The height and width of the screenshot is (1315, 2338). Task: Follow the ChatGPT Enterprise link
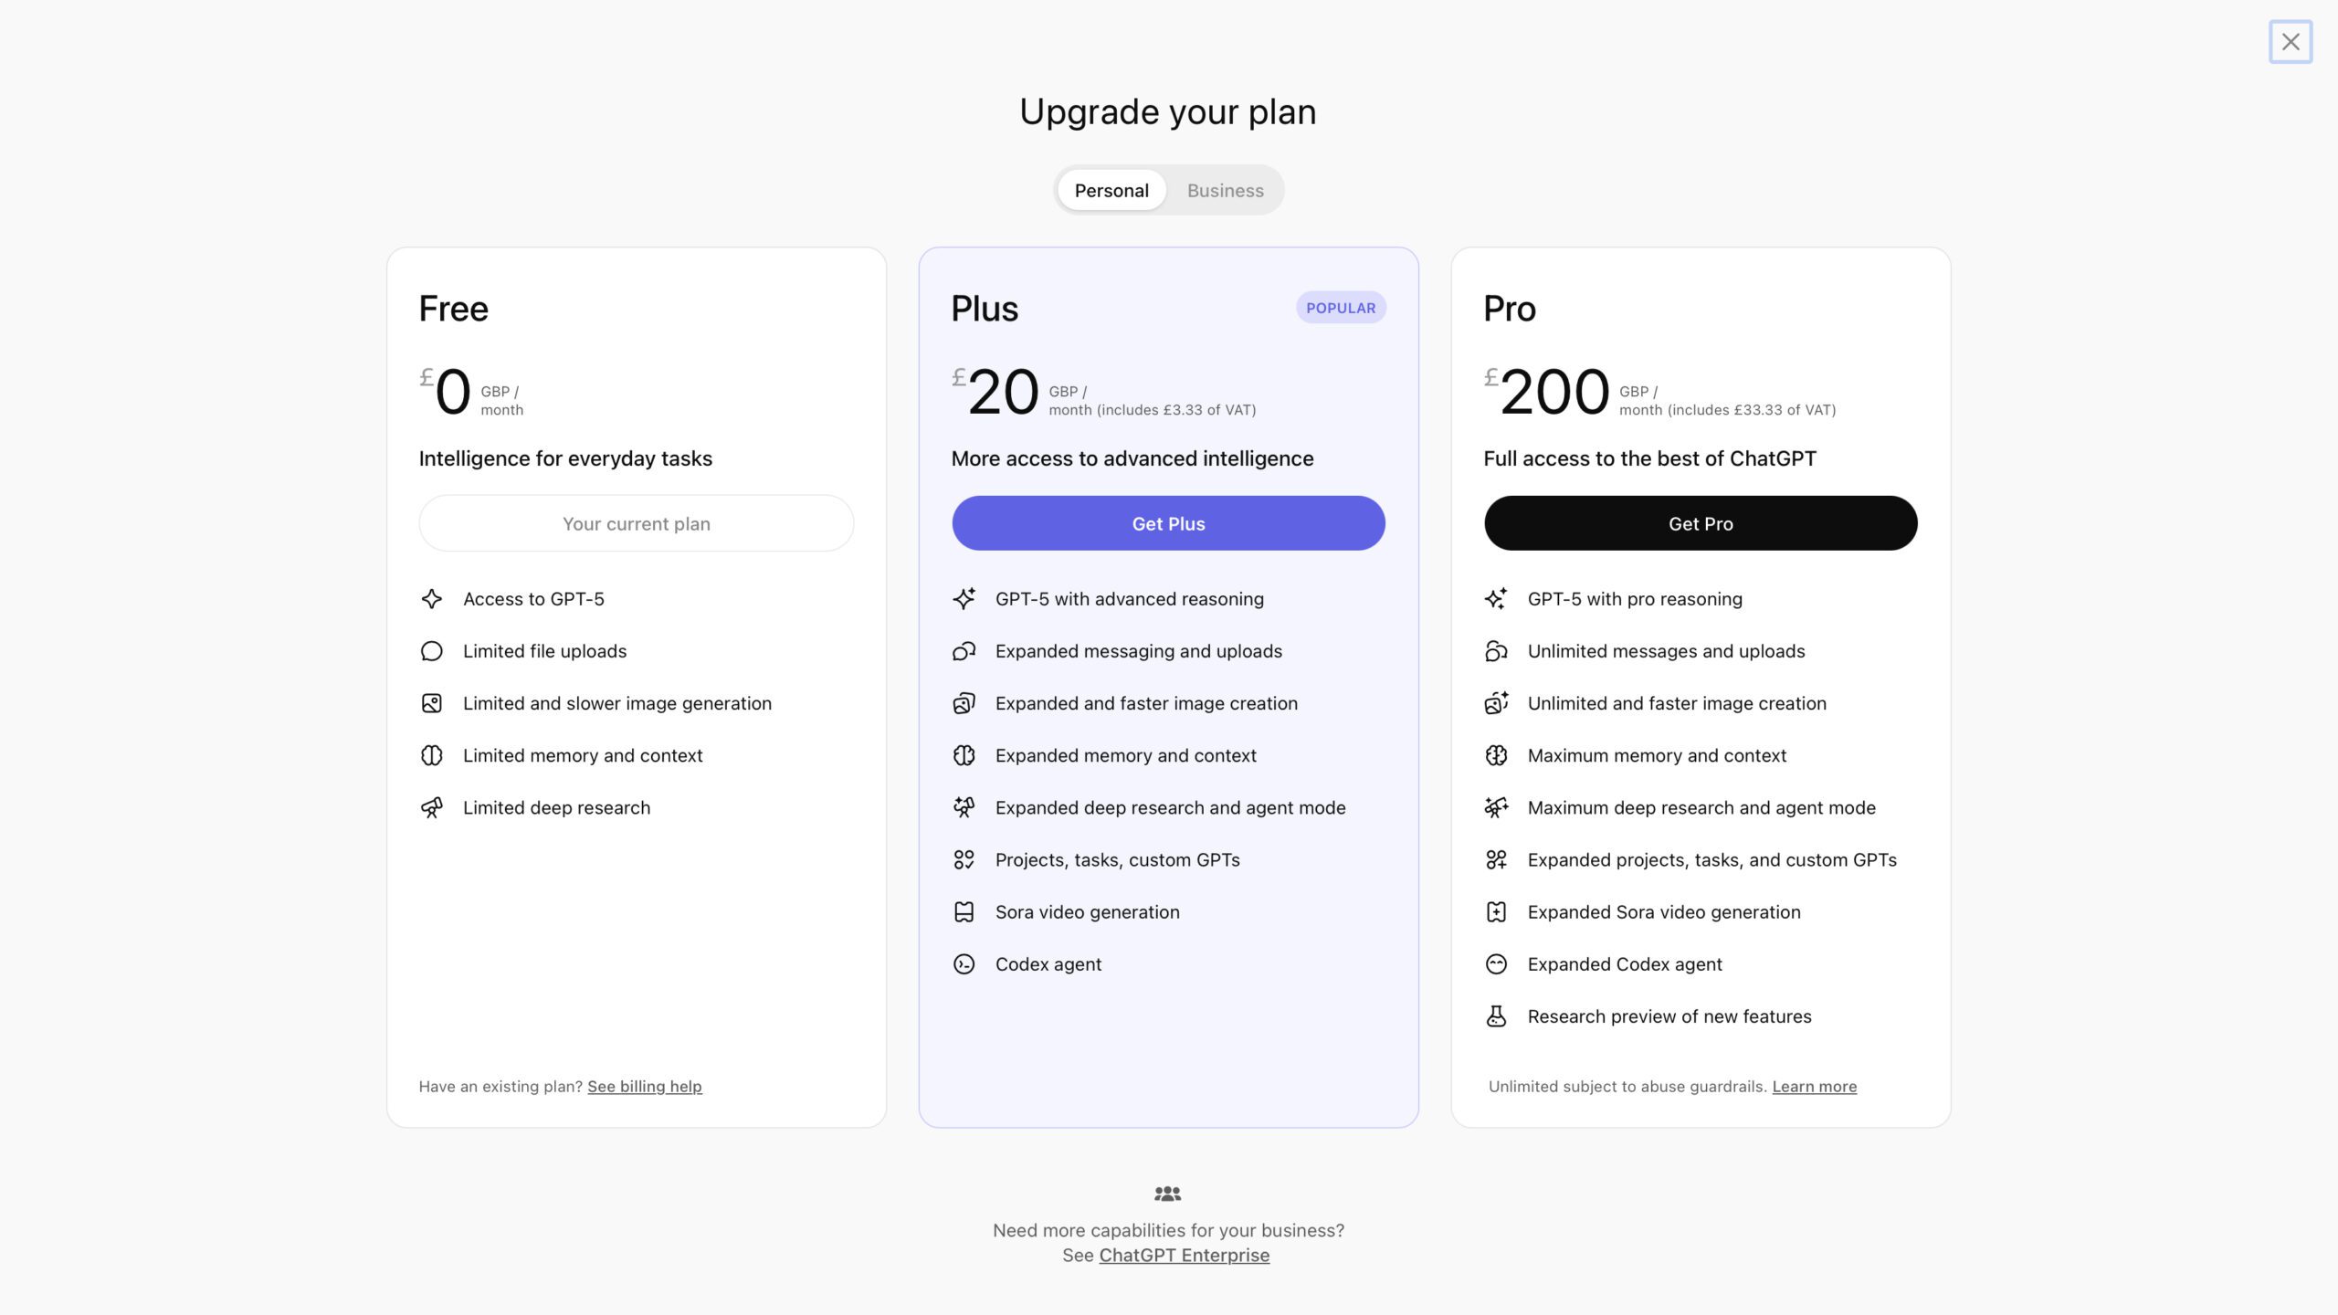coord(1184,1256)
